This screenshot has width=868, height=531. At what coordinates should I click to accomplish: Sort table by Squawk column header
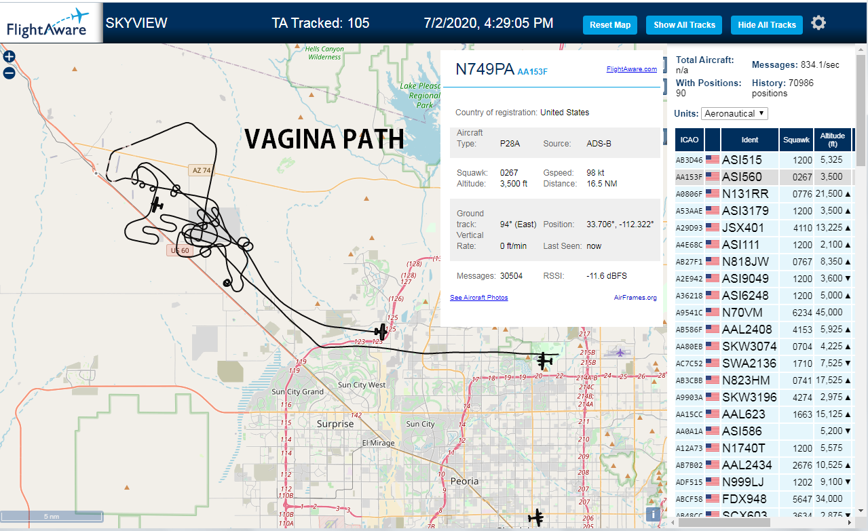coord(796,140)
